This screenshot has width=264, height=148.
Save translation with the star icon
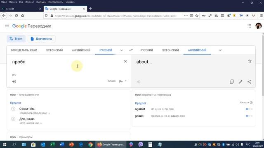point(250,61)
